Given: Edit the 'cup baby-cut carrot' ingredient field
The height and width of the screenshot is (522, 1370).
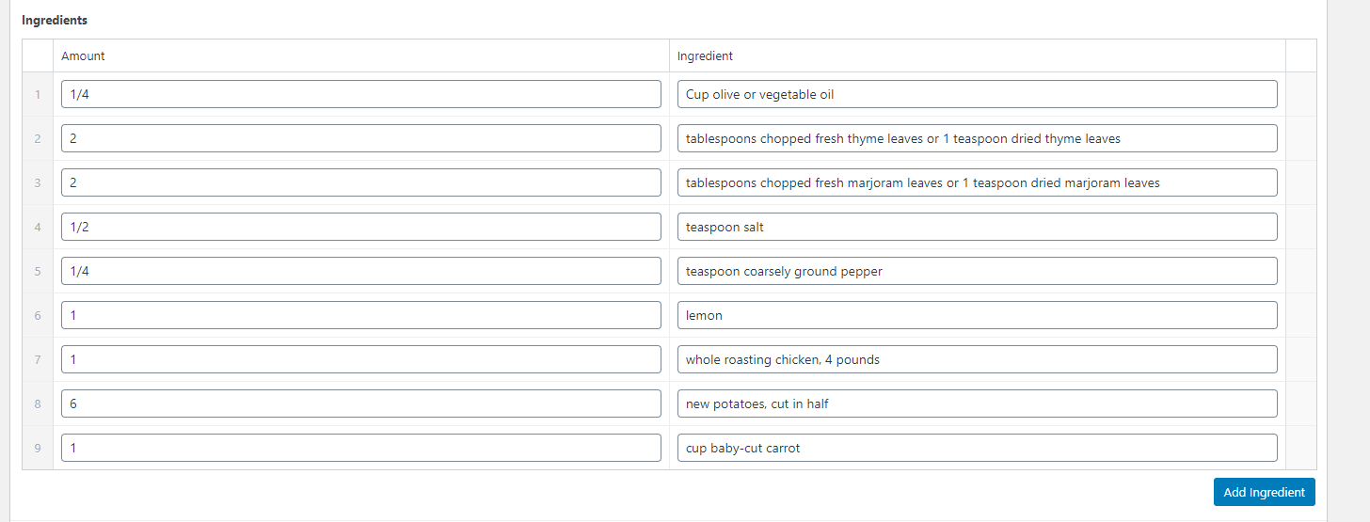Looking at the screenshot, I should [x=977, y=448].
